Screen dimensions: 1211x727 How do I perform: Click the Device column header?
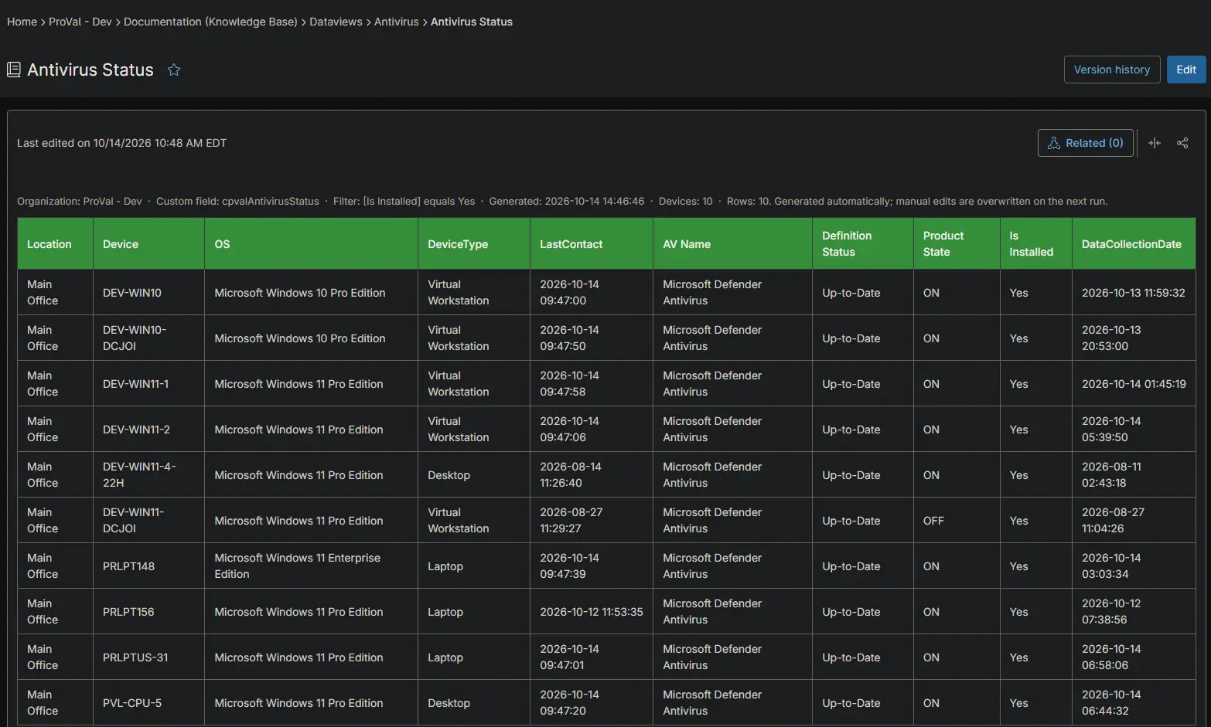click(x=149, y=244)
